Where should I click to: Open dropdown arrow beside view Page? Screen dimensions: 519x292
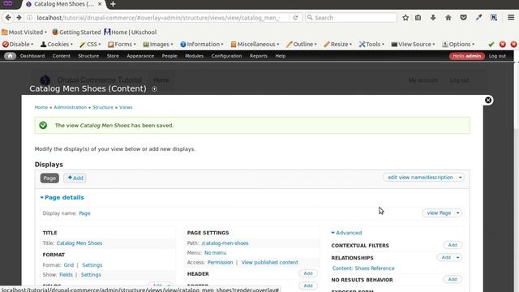458,213
